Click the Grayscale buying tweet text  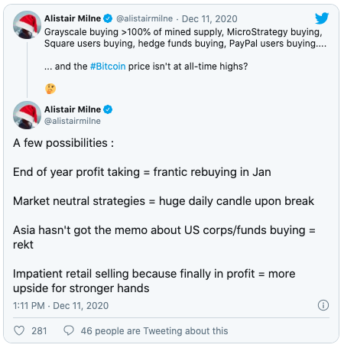coord(185,37)
